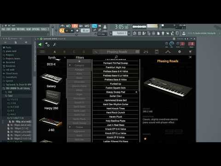Click the record button in transport

point(77,30)
